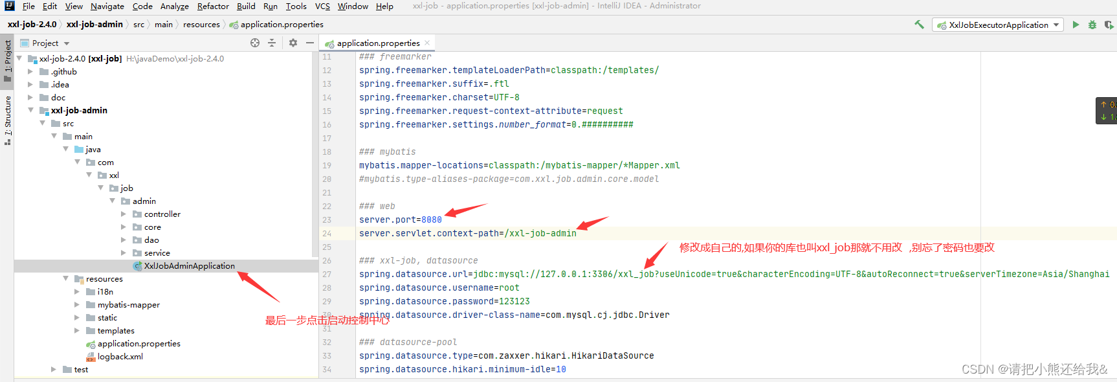Expand the templates folder
Screen dimensions: 1117x382
pos(77,330)
